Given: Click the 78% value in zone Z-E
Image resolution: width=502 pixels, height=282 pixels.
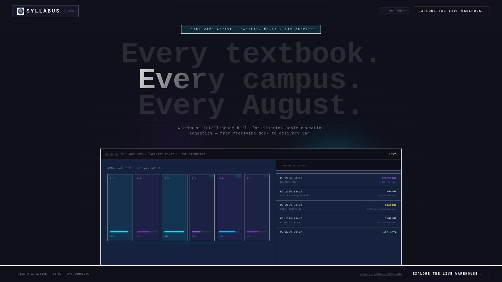Looking at the screenshot, I should coord(221,236).
